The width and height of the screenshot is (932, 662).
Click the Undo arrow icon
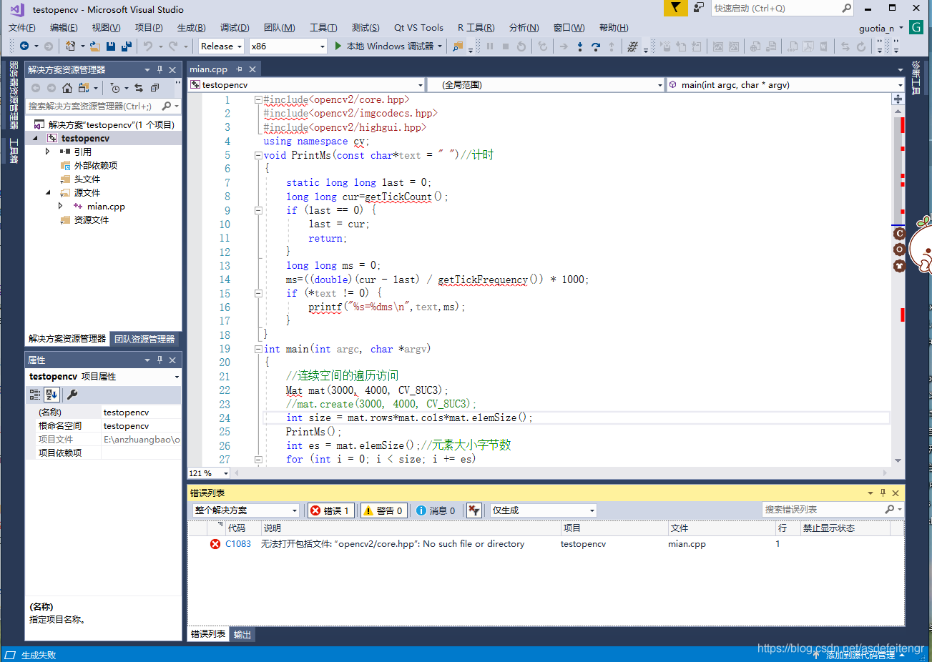click(148, 46)
